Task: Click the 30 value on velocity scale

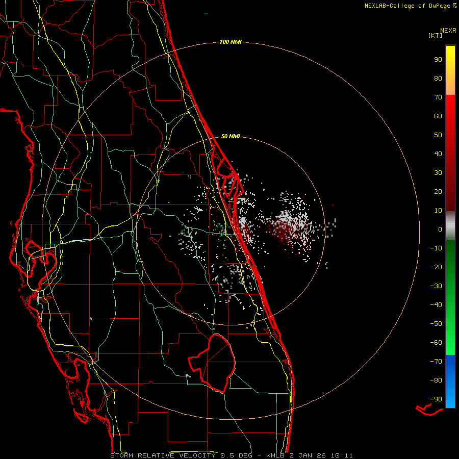Action: [438, 173]
